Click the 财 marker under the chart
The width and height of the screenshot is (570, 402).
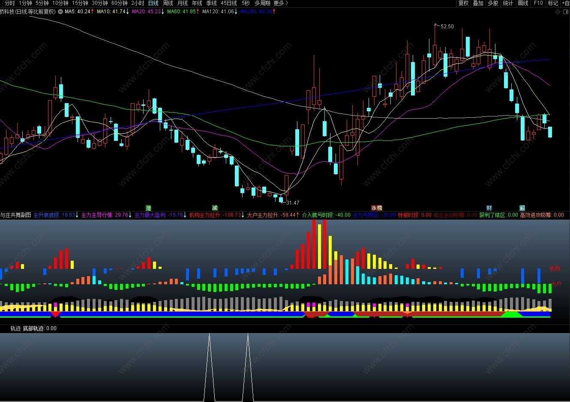tap(489, 208)
